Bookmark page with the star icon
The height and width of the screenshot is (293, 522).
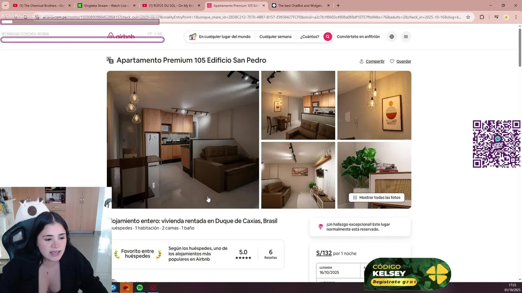click(468, 17)
